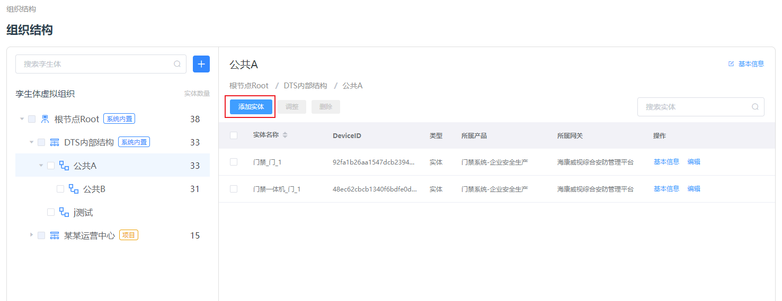This screenshot has height=301, width=782.
Task: Click the 所属网关 column header
Action: tap(570, 135)
